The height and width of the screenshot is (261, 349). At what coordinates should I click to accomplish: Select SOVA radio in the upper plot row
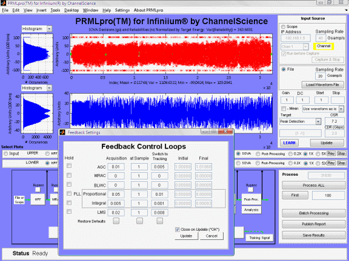coord(238,153)
